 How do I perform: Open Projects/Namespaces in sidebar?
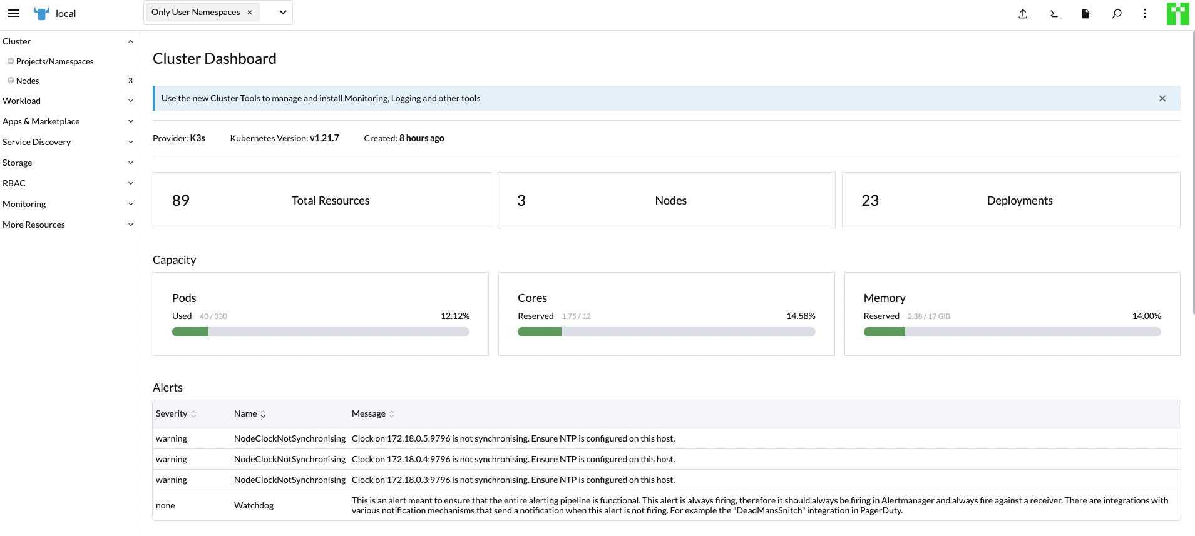coord(54,61)
